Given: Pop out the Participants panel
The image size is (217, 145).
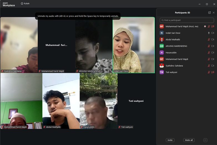Looking at the screenshot, I should [210, 12].
